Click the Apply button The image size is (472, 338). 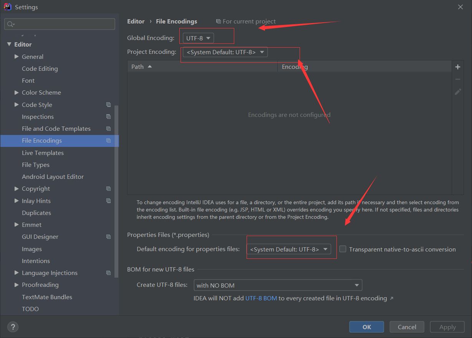tap(447, 327)
